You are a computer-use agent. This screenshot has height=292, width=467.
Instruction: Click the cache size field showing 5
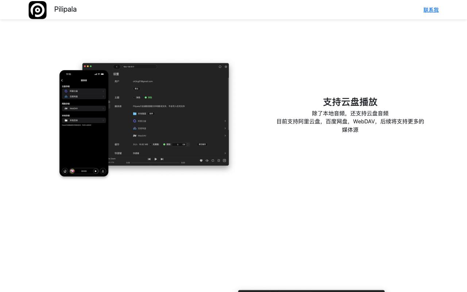[x=179, y=145]
